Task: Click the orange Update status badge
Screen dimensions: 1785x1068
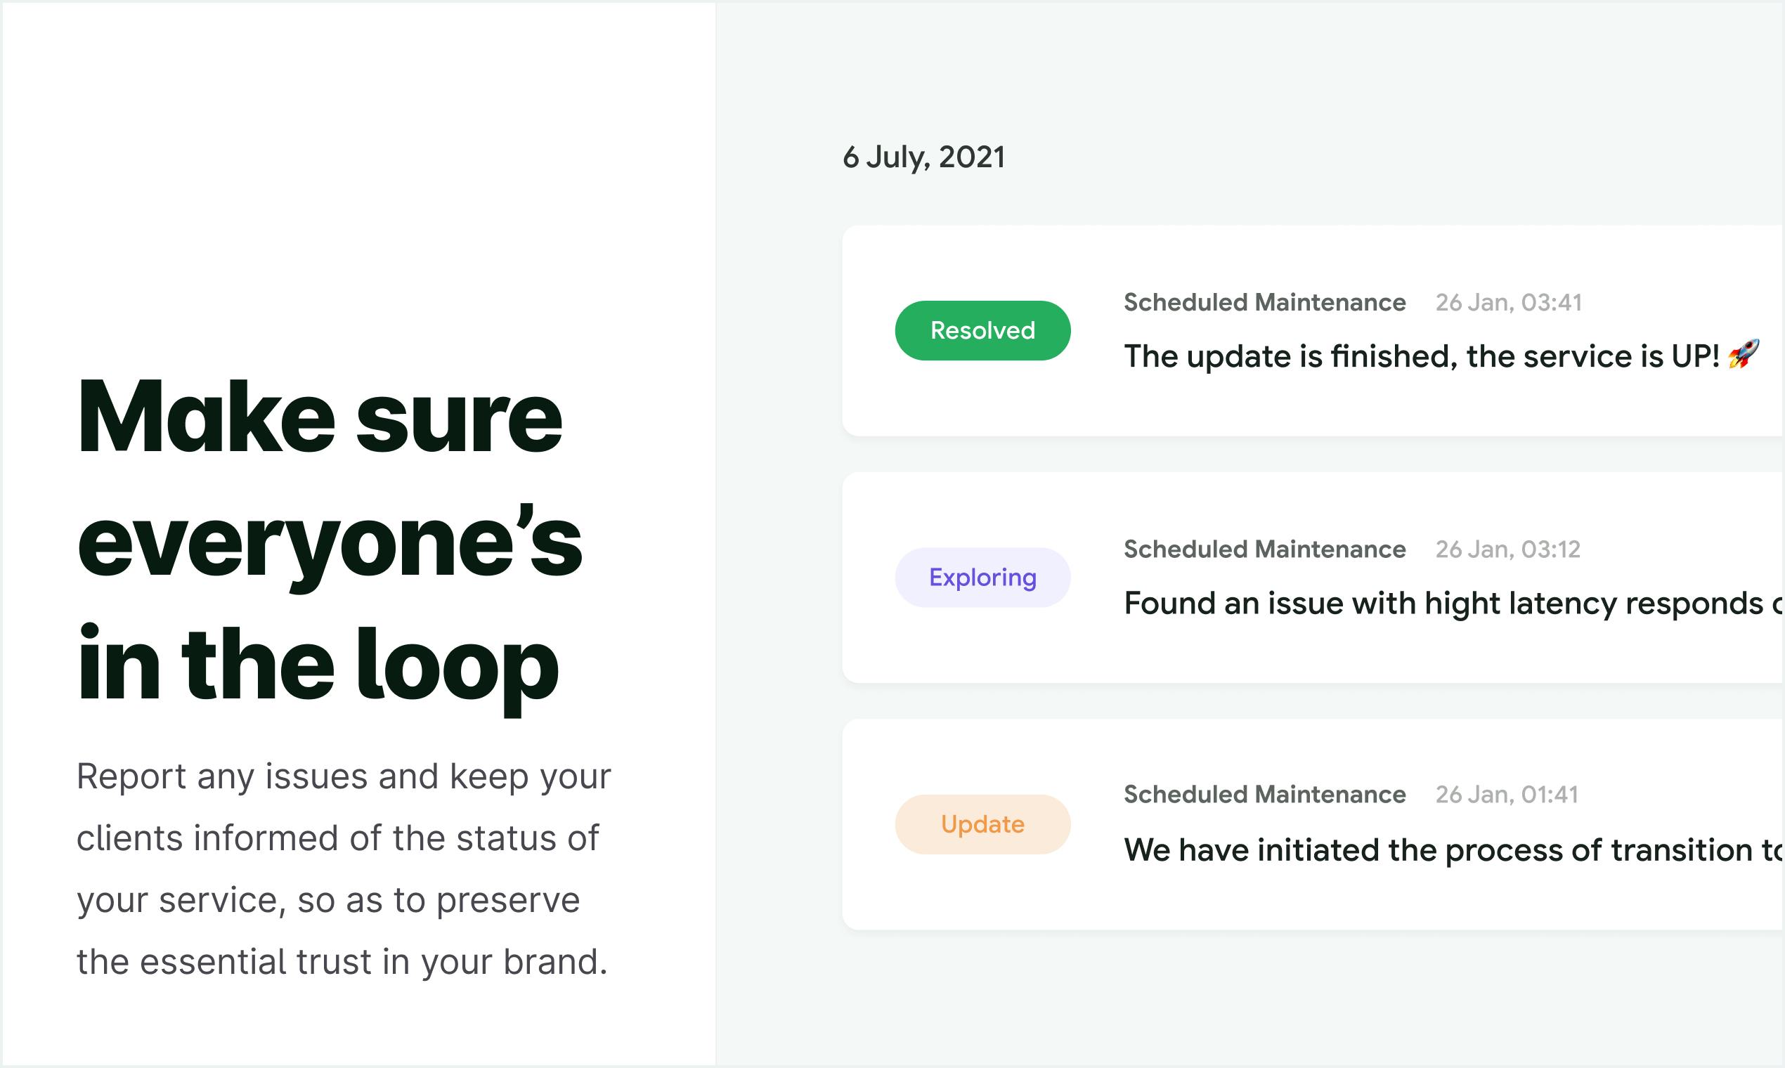Action: pyautogui.click(x=982, y=824)
